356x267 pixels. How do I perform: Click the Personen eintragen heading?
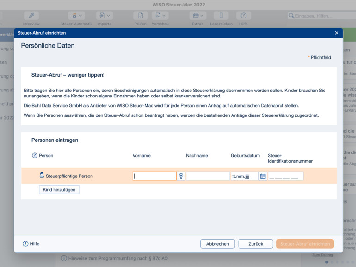coord(55,140)
